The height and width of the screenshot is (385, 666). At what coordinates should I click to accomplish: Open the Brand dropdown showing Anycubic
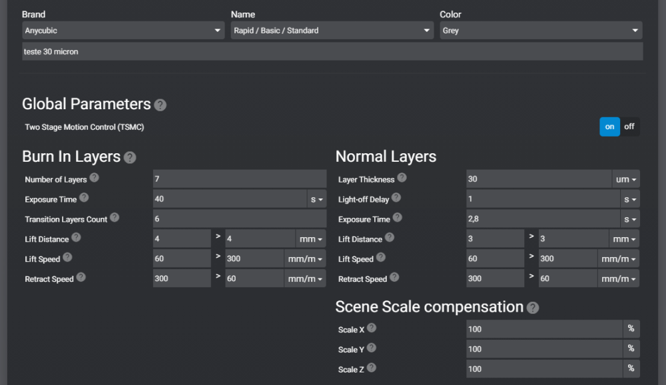point(124,31)
